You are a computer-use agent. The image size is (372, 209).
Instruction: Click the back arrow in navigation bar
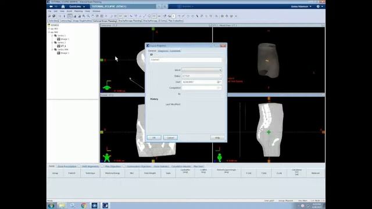click(51, 6)
